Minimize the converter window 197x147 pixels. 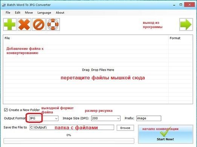[174, 5]
